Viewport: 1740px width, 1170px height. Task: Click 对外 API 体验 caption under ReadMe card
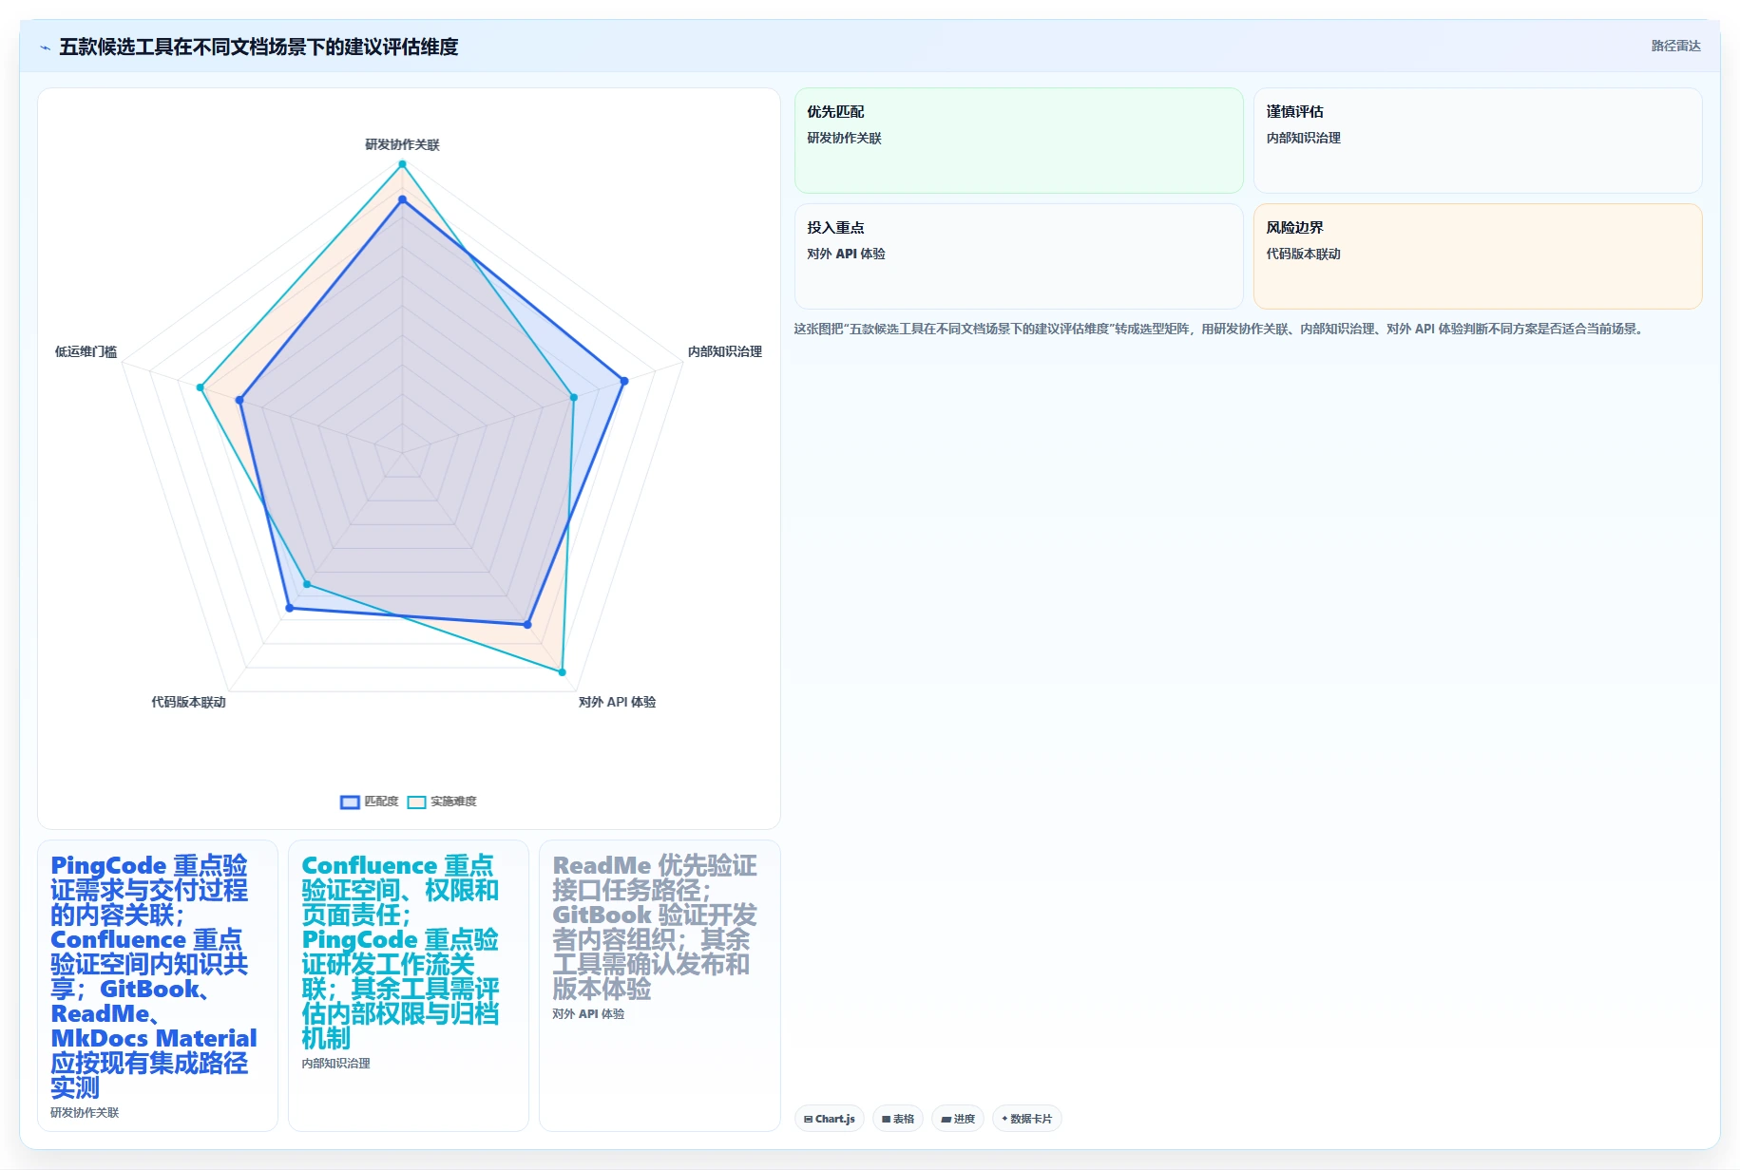coord(588,1014)
